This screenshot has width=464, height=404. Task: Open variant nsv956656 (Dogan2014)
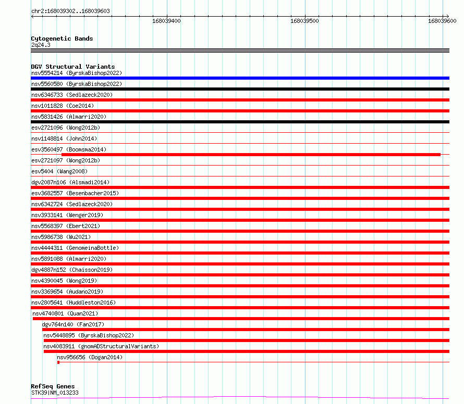(x=90, y=357)
